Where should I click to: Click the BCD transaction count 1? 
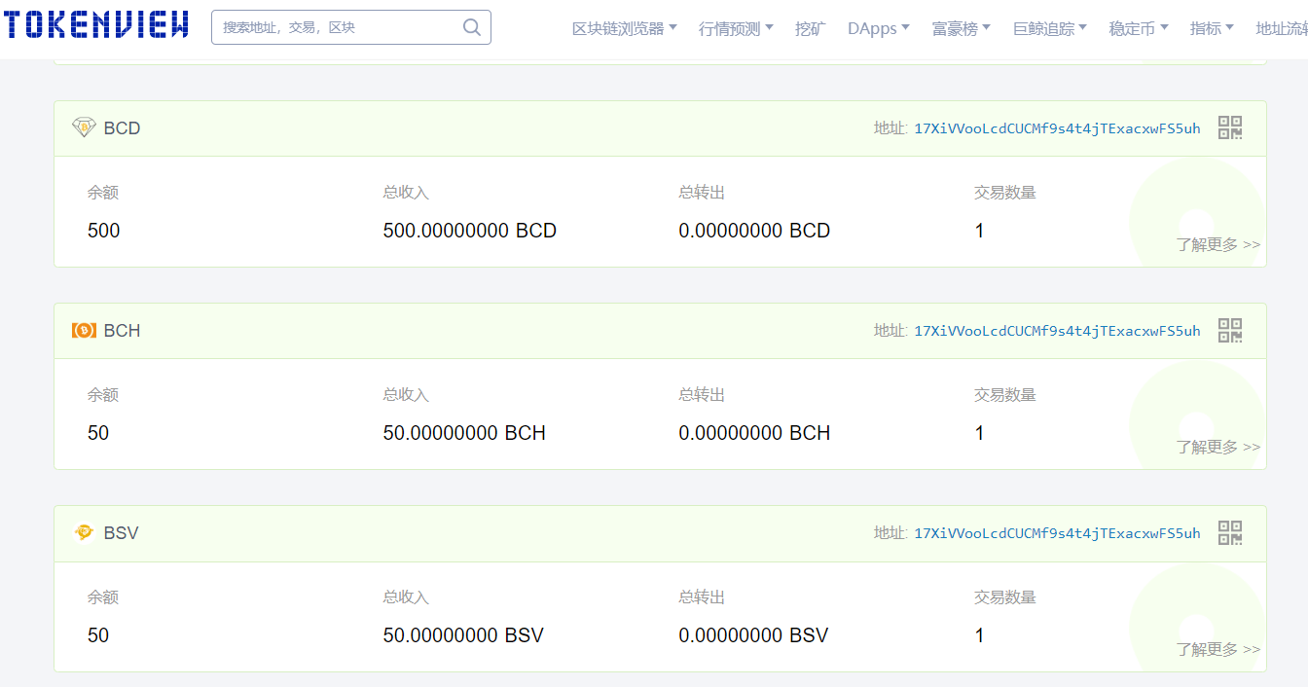pos(979,231)
